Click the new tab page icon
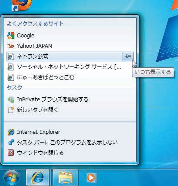 tap(11, 110)
